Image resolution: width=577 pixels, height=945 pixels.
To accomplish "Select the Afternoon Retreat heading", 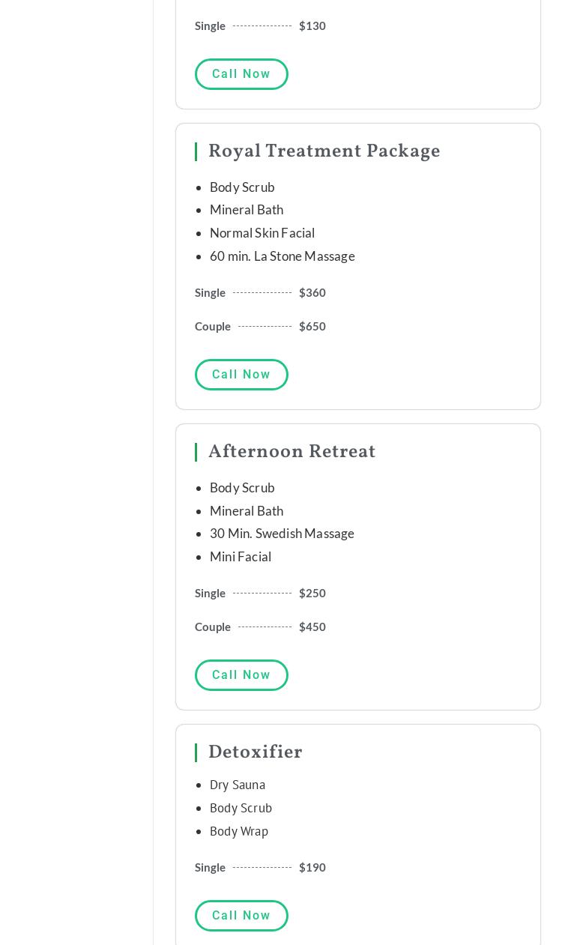I will click(291, 453).
